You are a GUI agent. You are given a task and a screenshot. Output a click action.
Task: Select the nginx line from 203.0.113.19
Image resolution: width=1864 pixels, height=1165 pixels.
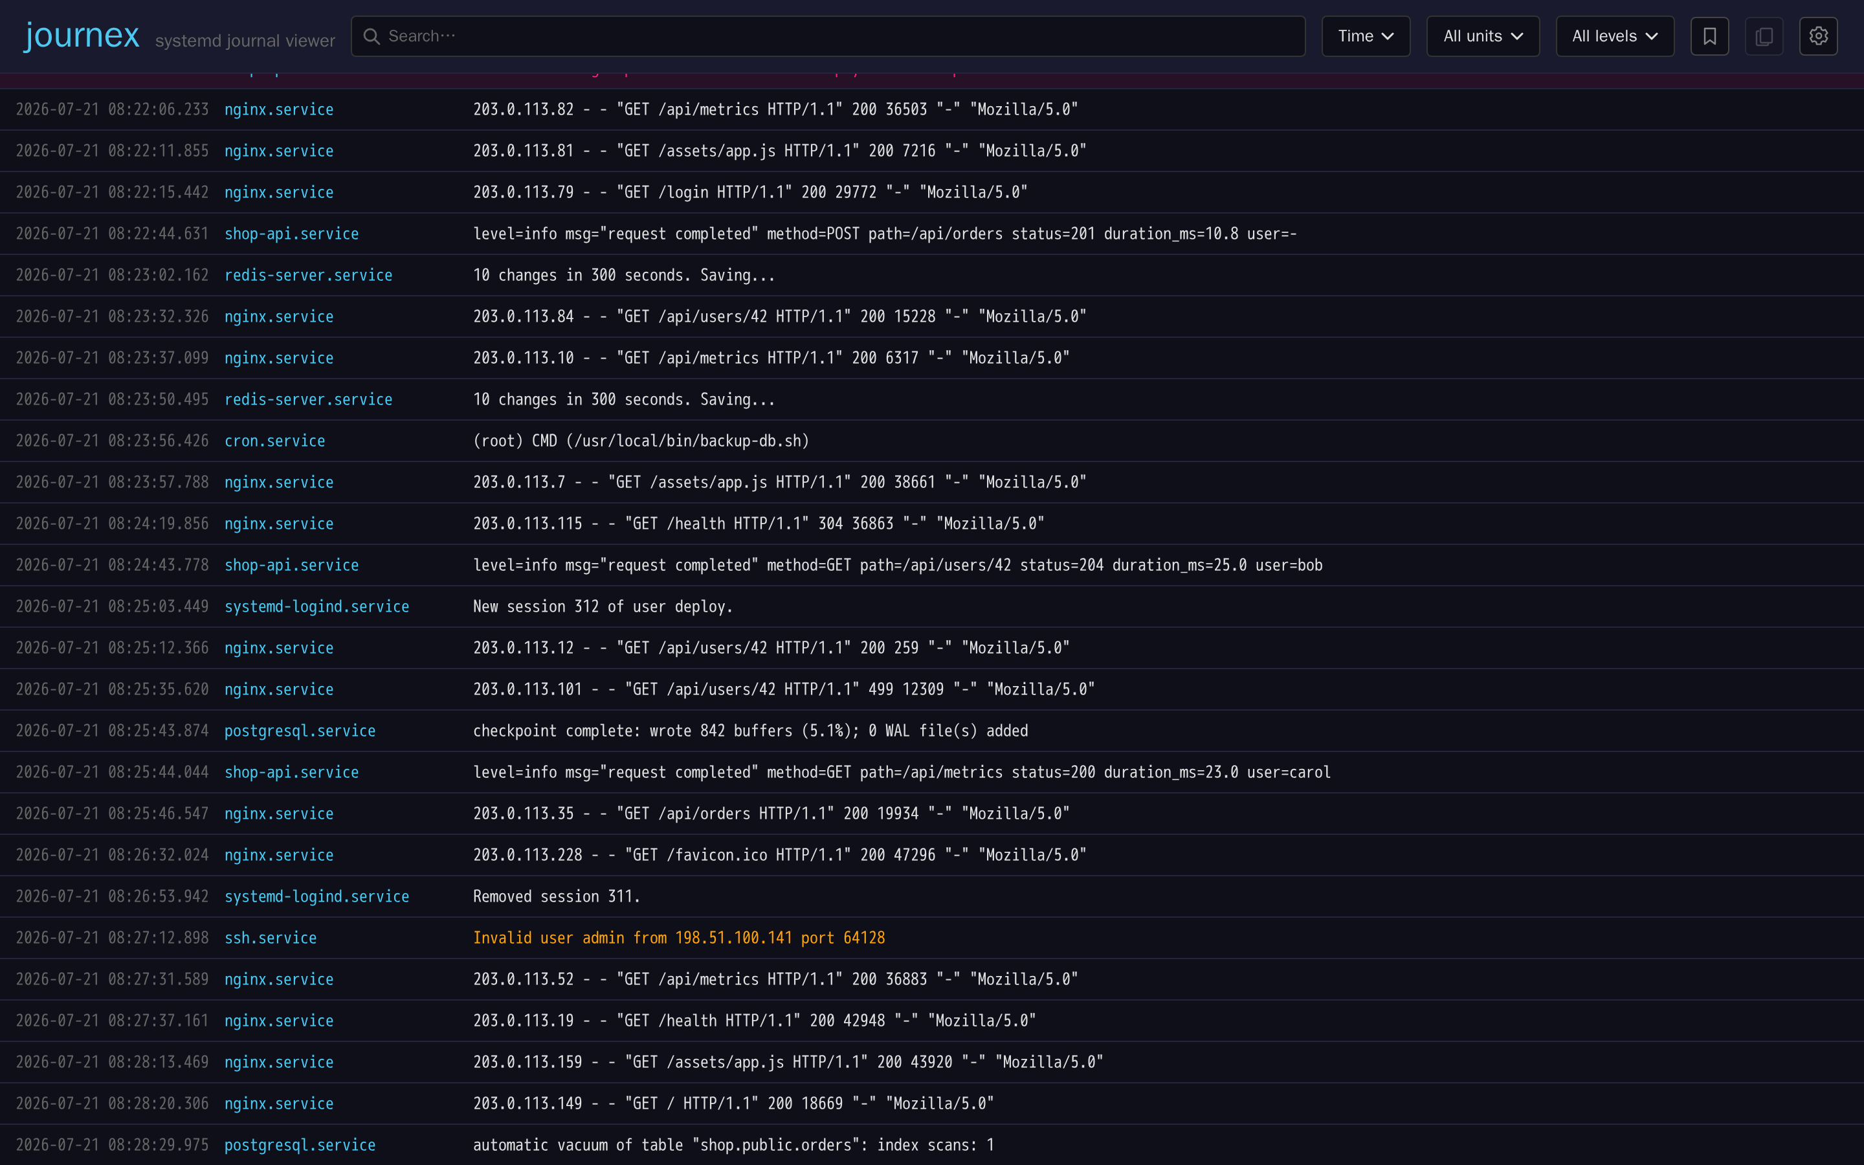tap(754, 1021)
